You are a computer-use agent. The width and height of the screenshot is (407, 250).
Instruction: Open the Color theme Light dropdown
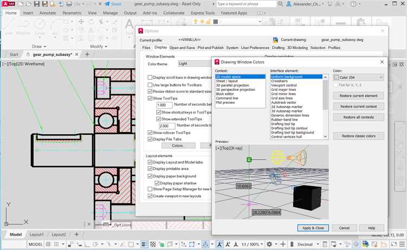pyautogui.click(x=195, y=64)
